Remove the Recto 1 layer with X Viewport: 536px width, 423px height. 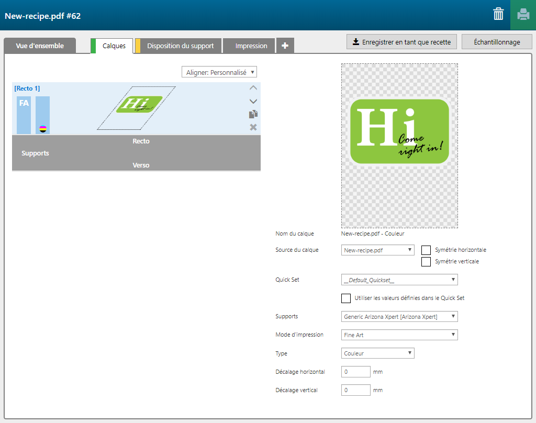click(x=253, y=127)
